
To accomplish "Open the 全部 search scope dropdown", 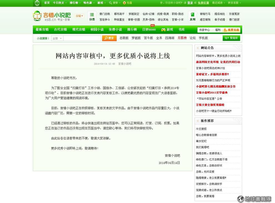I will pyautogui.click(x=57, y=38).
